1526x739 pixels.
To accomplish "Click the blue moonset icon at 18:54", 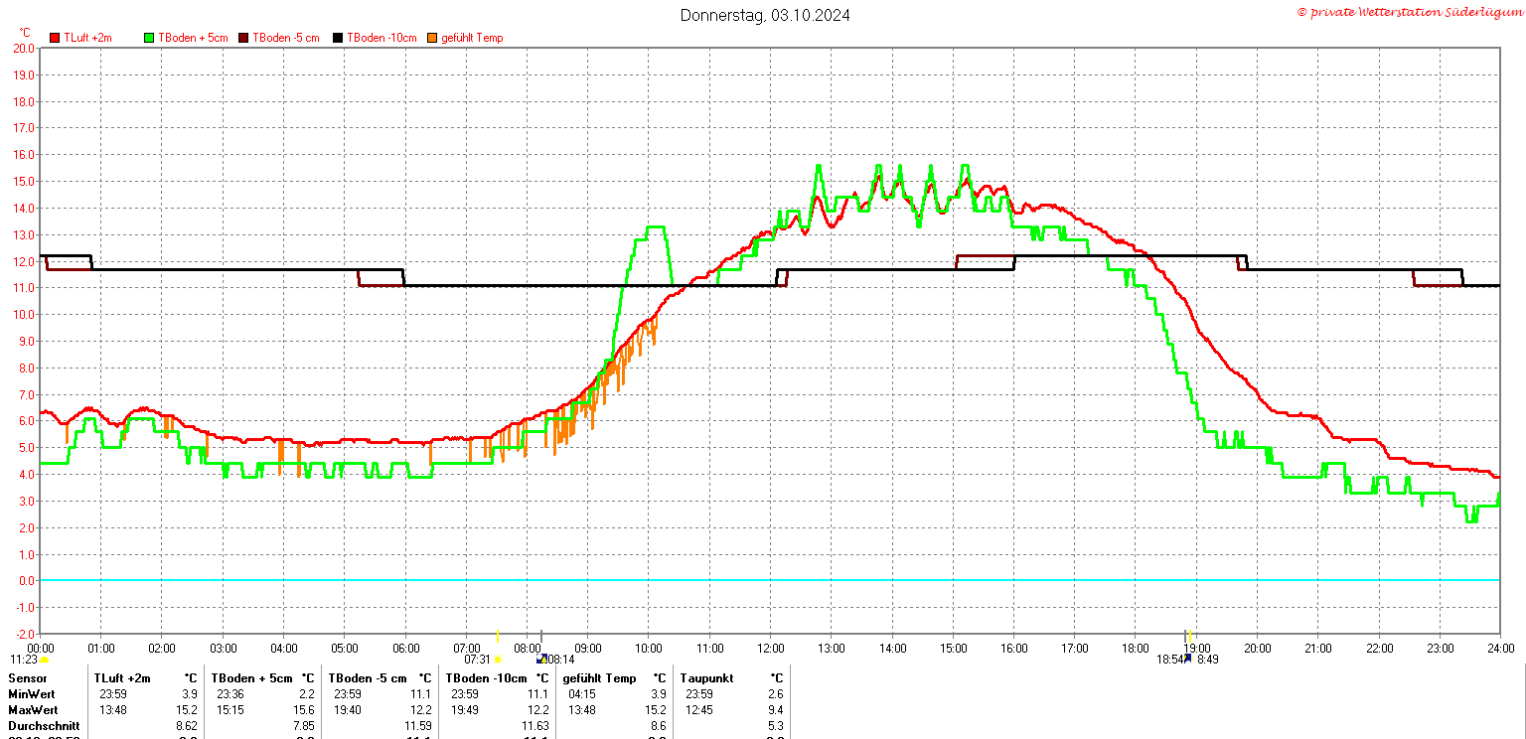I will pyautogui.click(x=1187, y=659).
